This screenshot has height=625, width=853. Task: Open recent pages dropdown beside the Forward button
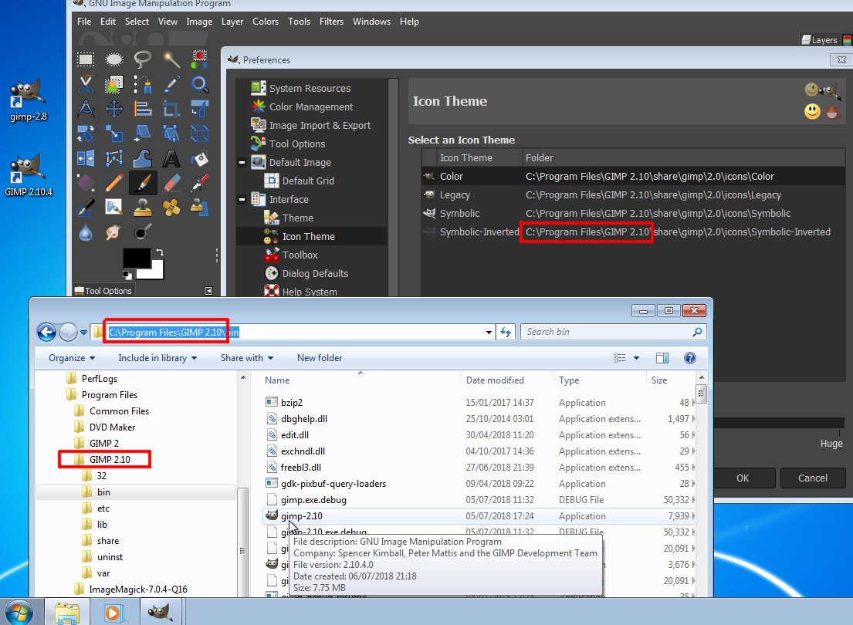click(x=84, y=332)
